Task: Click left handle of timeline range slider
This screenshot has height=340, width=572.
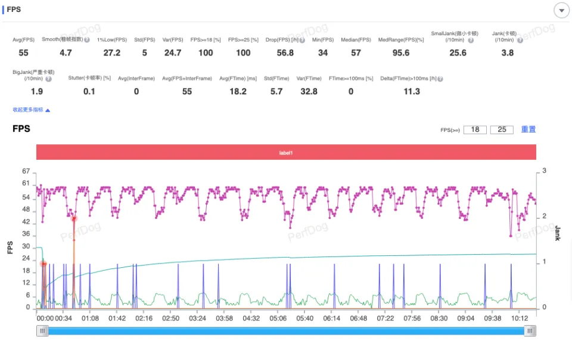Action: tap(42, 331)
